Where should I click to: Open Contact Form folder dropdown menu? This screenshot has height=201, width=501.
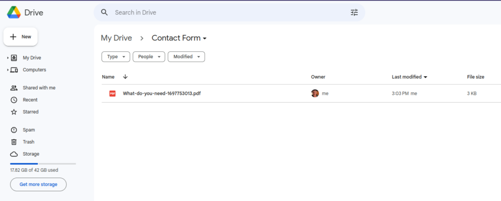click(179, 38)
